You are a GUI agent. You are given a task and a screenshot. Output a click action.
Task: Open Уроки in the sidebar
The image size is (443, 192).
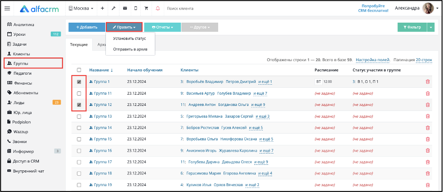(16, 34)
